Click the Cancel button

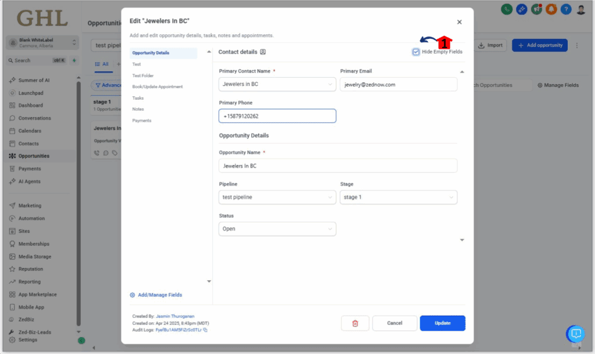coord(395,323)
